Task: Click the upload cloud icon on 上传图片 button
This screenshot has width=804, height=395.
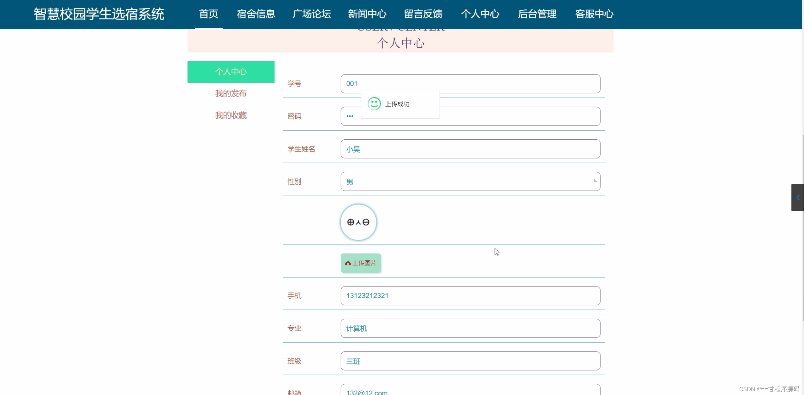Action: (x=347, y=263)
